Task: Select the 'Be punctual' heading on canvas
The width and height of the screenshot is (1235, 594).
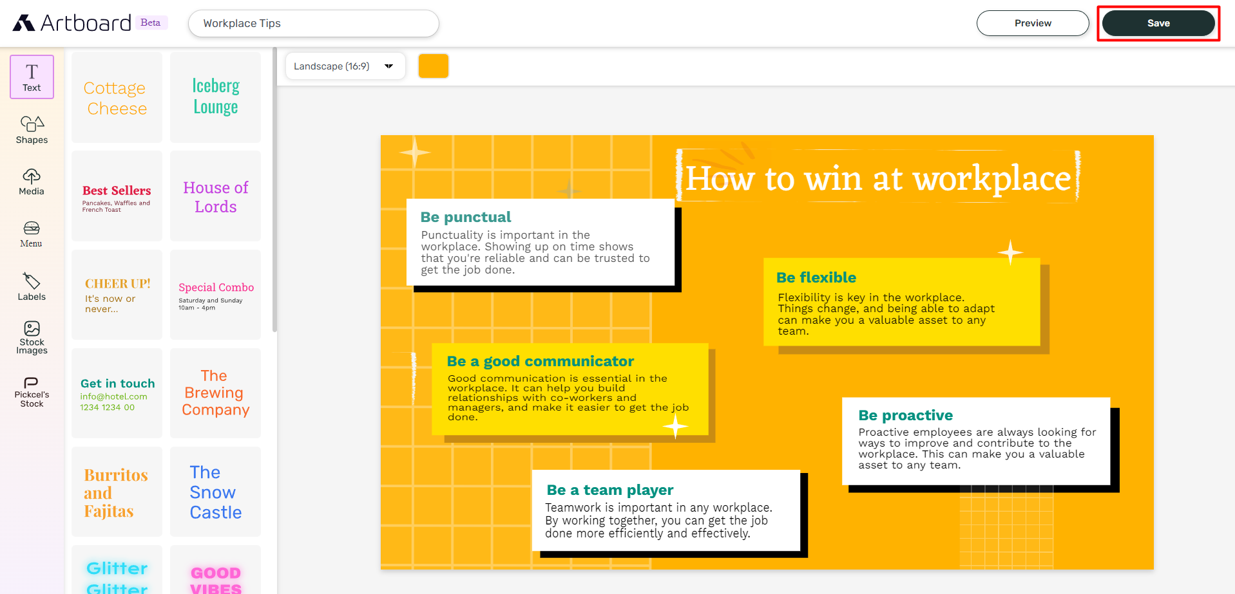Action: (466, 217)
